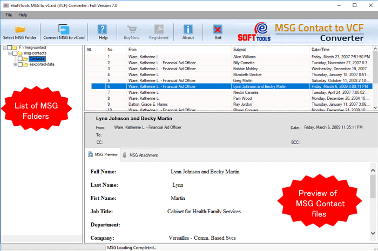Screen dimensions: 378x251
Task: Select the Elizabeth Decker row
Action: click(228, 74)
